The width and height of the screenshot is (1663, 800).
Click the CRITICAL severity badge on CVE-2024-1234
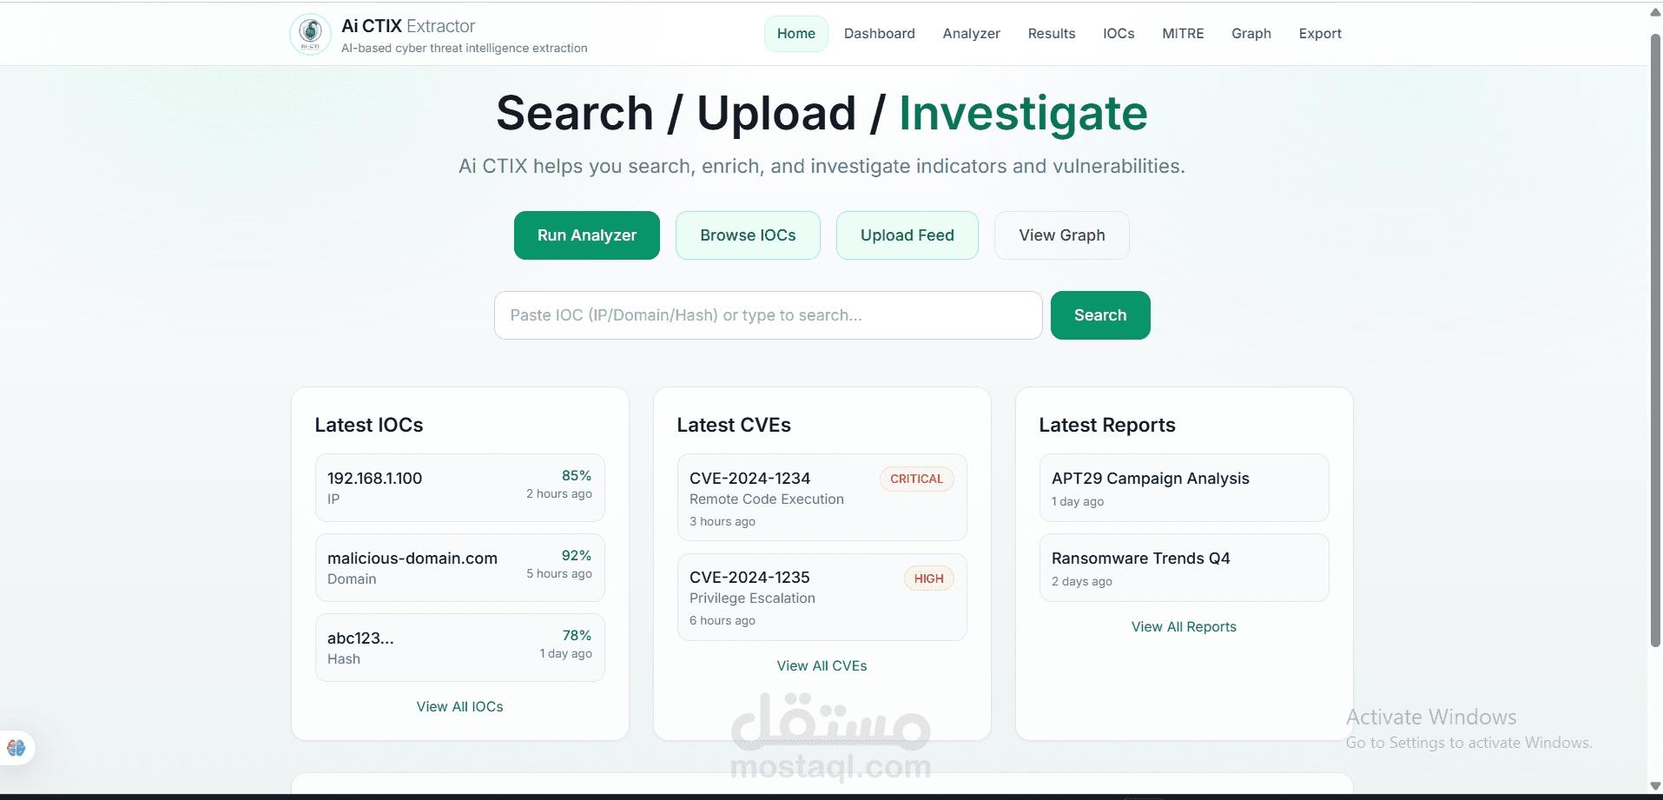[916, 479]
